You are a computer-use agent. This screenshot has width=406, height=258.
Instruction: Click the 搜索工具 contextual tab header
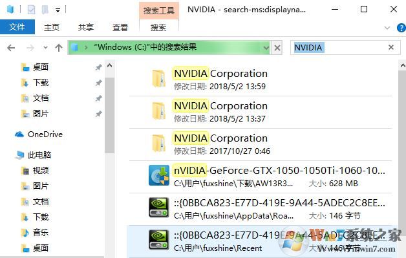[x=159, y=10]
